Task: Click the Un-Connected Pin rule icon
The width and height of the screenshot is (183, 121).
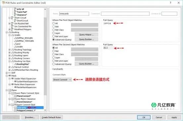Action: point(12,26)
